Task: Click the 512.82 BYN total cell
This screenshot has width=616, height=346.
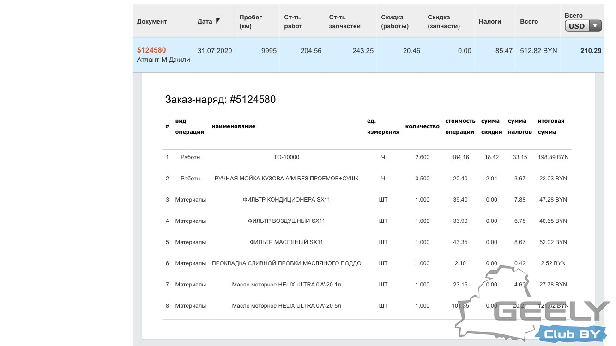Action: (538, 51)
